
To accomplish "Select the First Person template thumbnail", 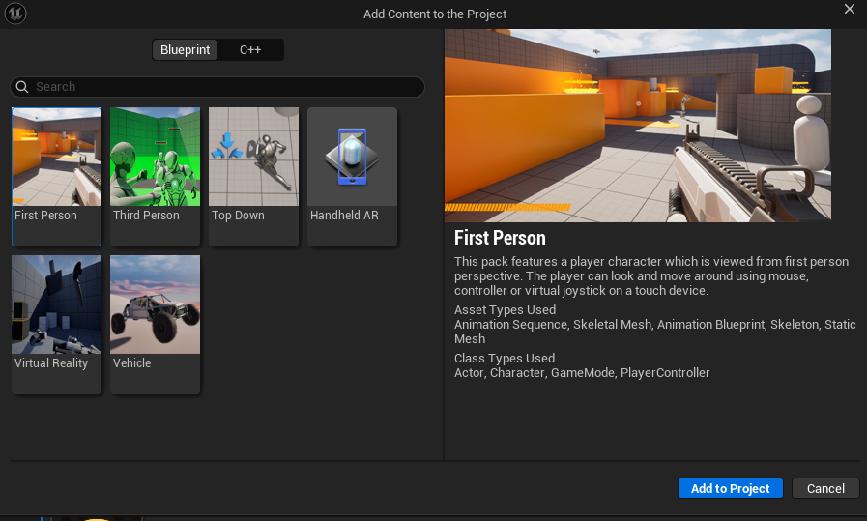I will tap(56, 157).
